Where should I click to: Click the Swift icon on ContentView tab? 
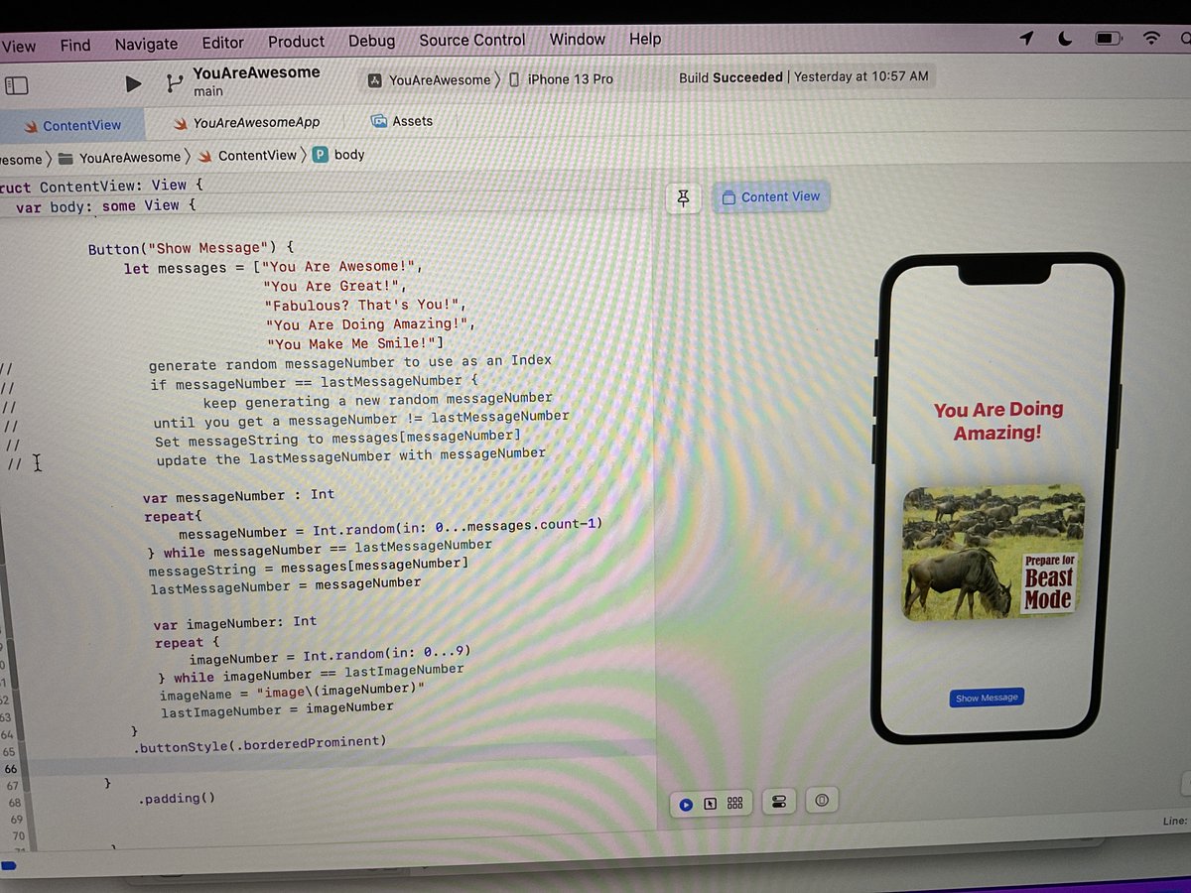[x=30, y=126]
